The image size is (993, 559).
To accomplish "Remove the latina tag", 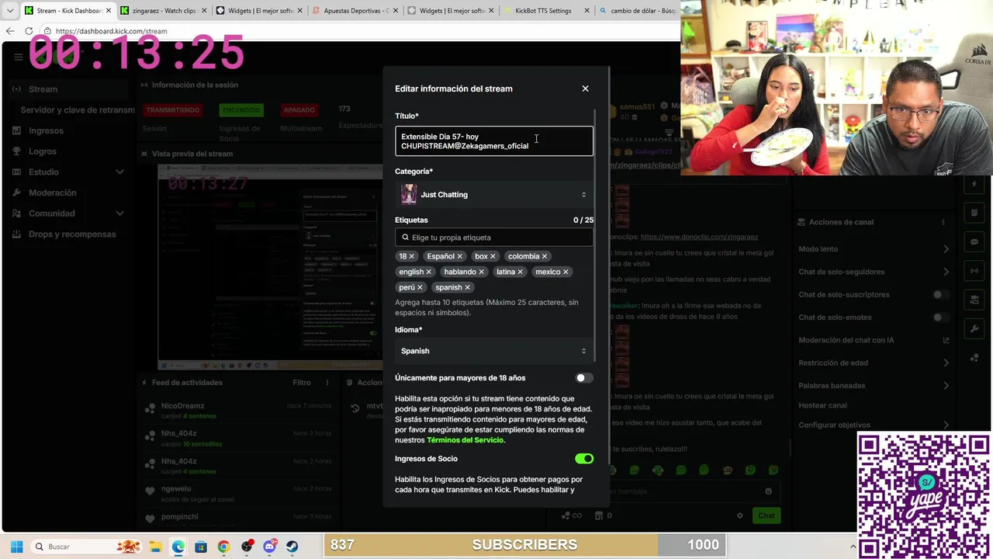I will [520, 272].
